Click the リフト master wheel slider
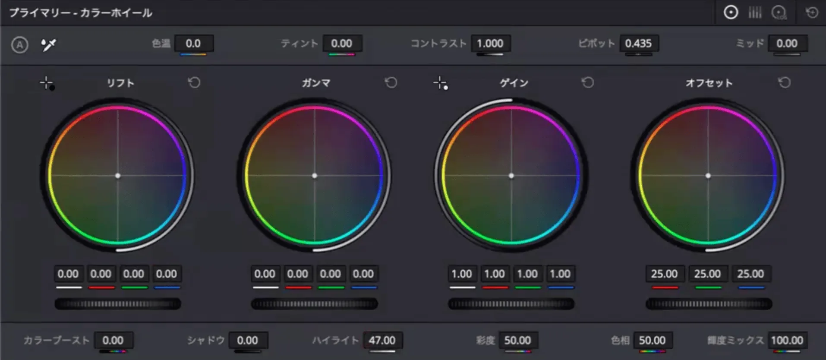 [118, 304]
